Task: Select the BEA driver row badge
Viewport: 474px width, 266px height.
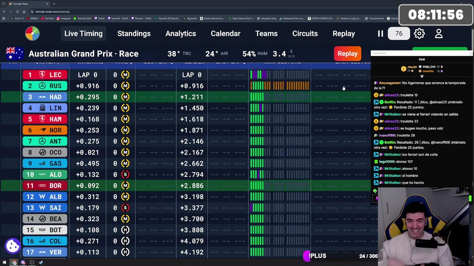Action: (45, 219)
